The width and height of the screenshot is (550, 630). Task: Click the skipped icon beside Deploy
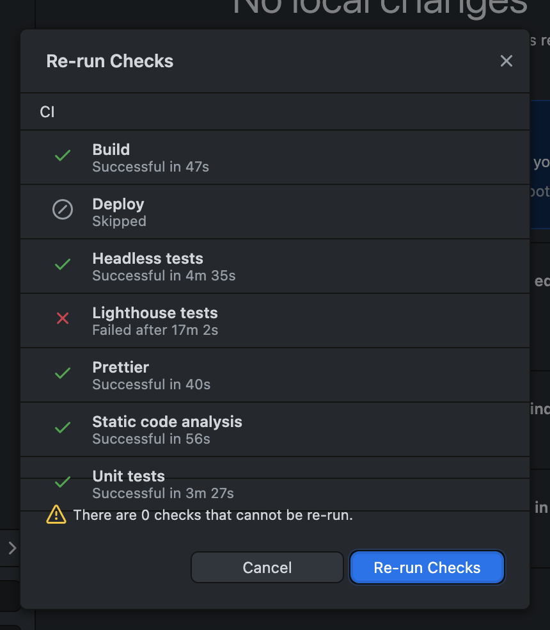[x=62, y=209]
